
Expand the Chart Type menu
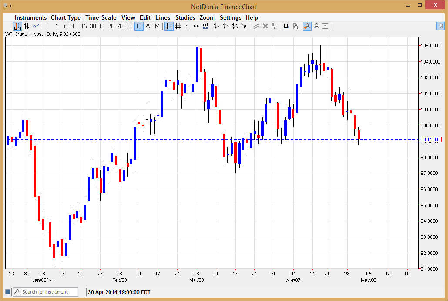tap(66, 17)
